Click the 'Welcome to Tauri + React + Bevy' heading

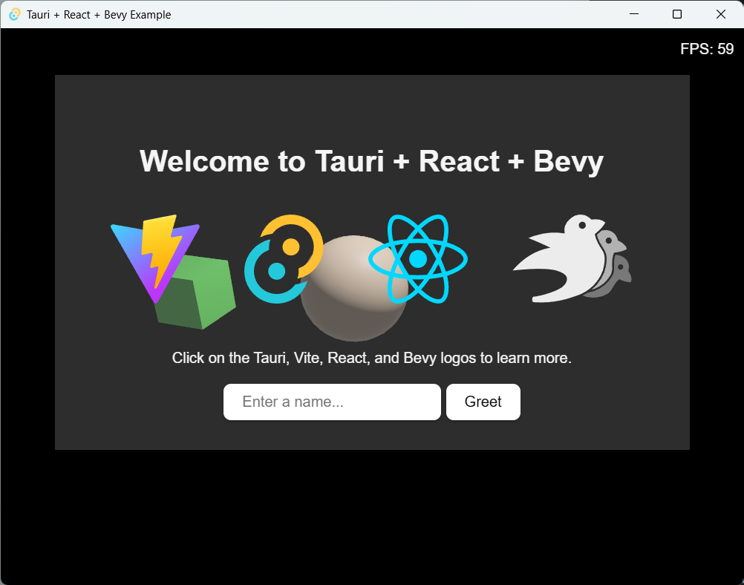click(x=371, y=162)
